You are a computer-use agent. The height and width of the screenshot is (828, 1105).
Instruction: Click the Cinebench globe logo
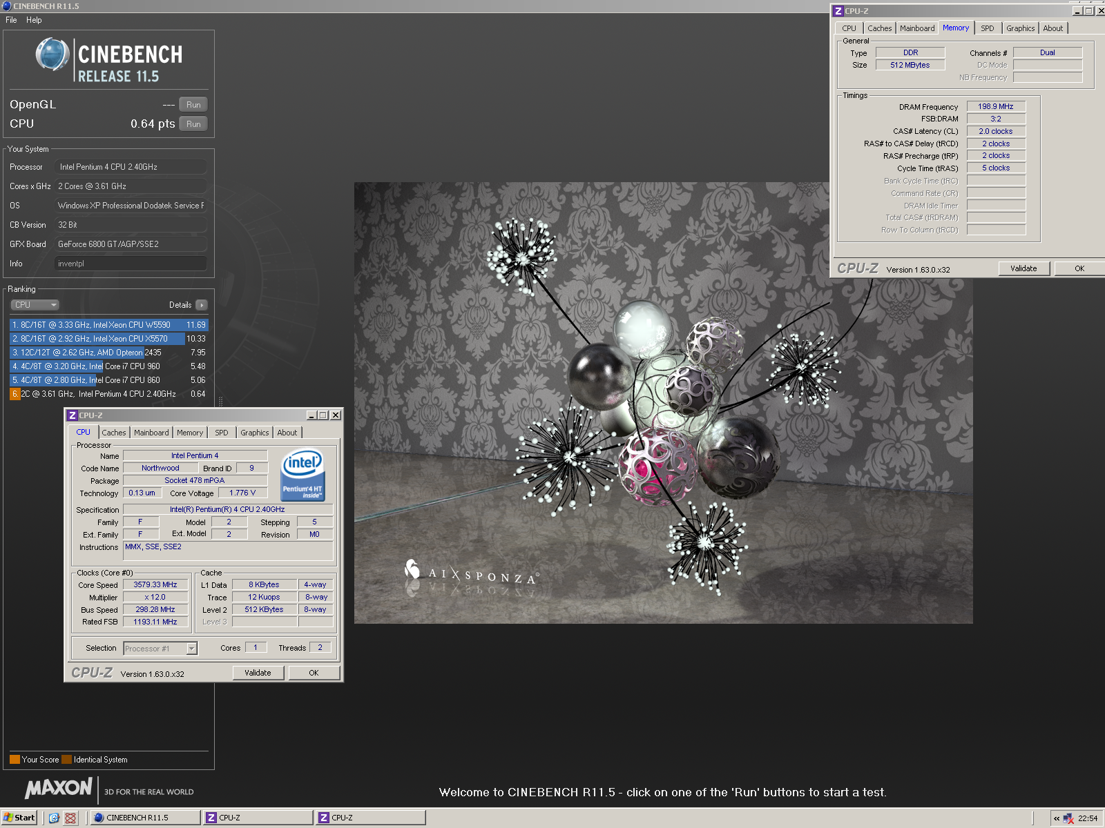pos(53,55)
